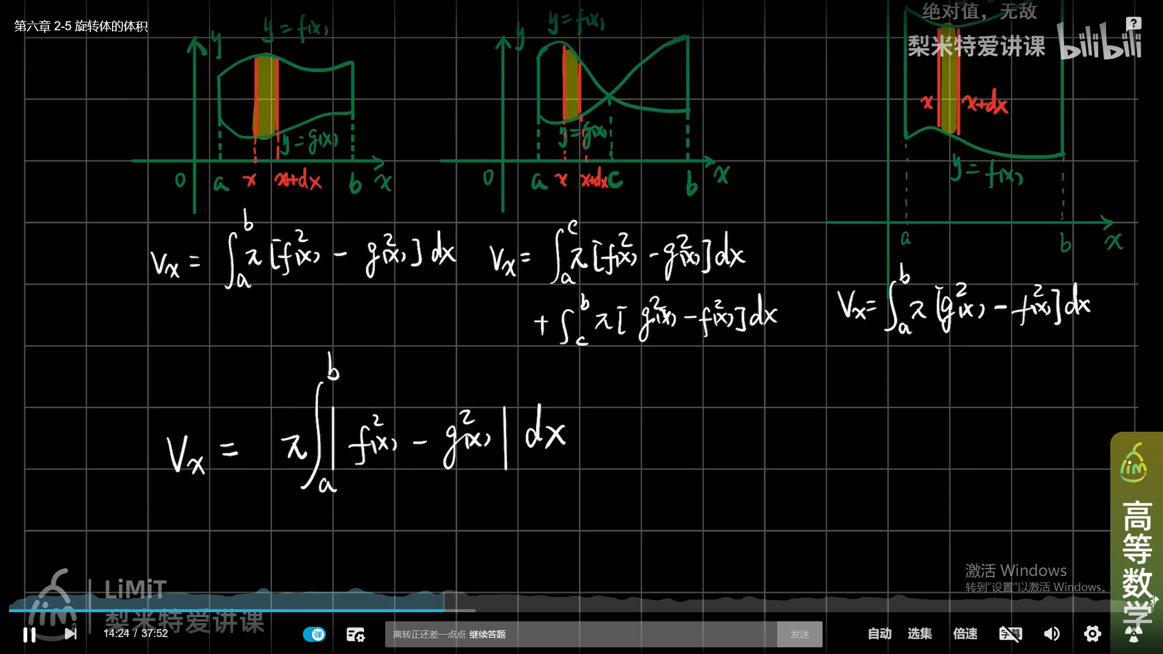Open danmaku display settings icon

click(x=355, y=634)
